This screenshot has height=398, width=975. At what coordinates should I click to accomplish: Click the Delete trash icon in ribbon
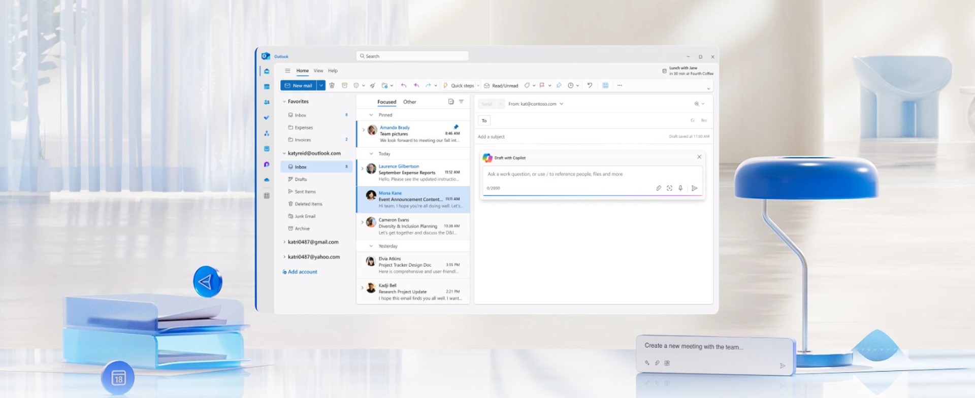[x=332, y=85]
